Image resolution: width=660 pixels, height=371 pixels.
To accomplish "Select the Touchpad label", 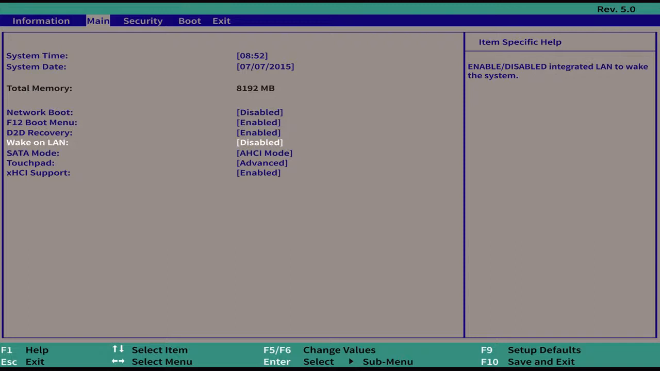I will point(30,163).
